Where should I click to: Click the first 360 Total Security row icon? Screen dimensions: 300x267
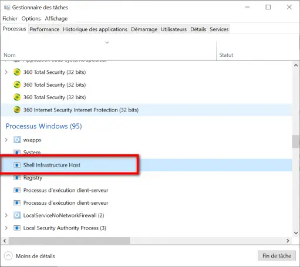[x=17, y=72]
